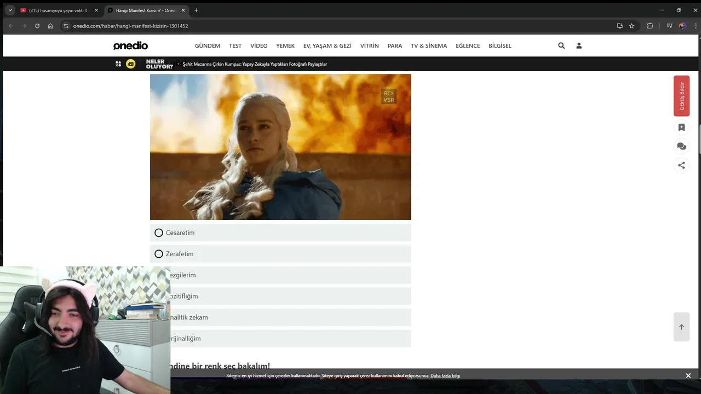Expand the tab search dropdown arrow
Screen dimensions: 701x394
coord(10,10)
